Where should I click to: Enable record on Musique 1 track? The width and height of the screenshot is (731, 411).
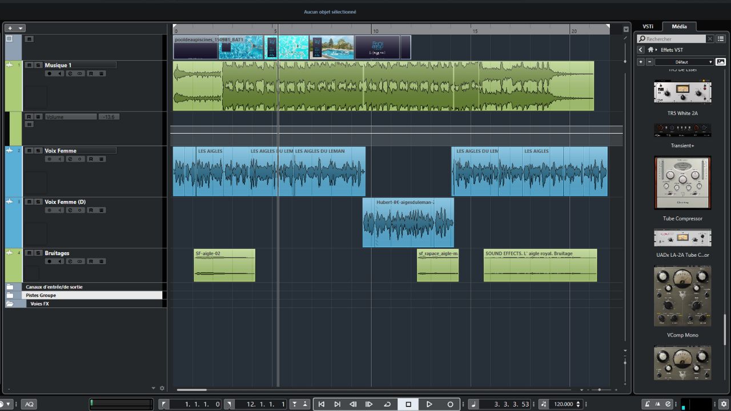[49, 74]
